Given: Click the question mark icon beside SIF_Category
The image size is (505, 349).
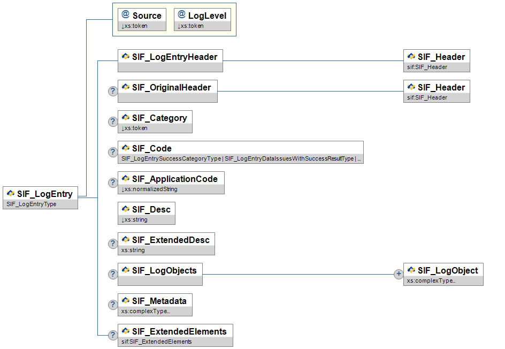Looking at the screenshot, I should 113,122.
